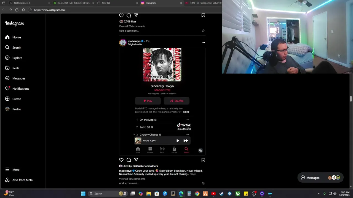Screen dimensions: 353x198
Task: Click the nicktucker liker link
Action: coord(138,166)
